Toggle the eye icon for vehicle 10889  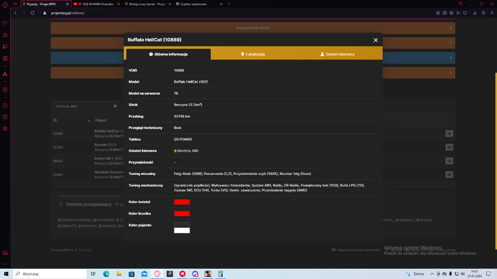449,134
